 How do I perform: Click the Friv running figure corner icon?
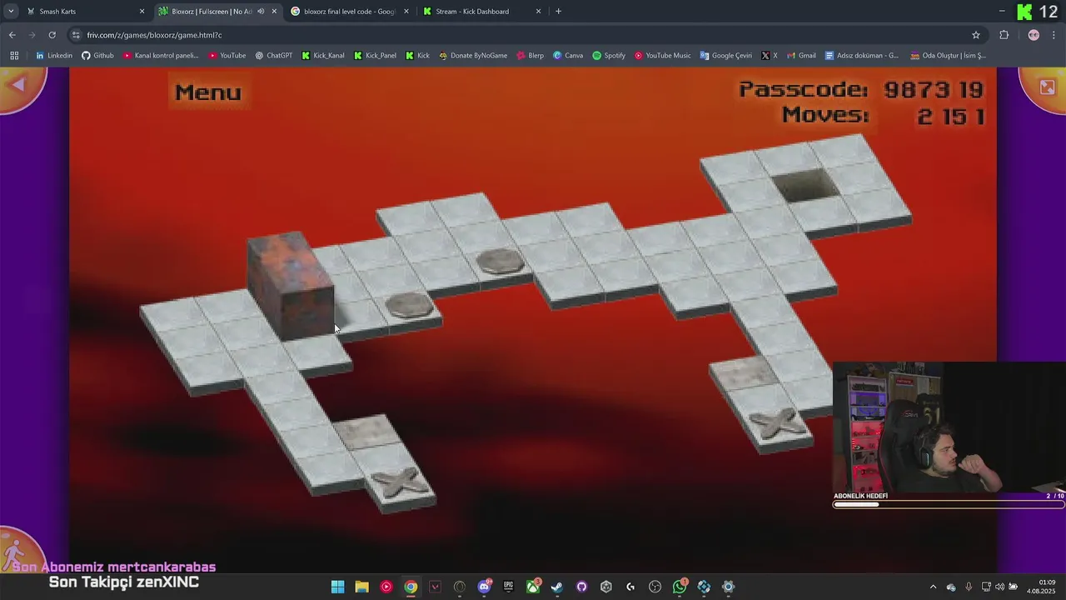tap(17, 550)
